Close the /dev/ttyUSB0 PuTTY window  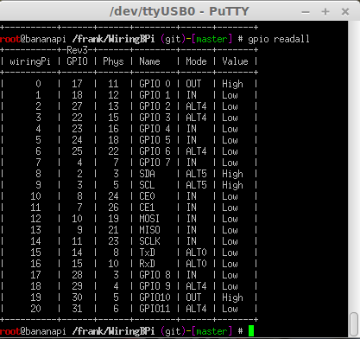345,11
